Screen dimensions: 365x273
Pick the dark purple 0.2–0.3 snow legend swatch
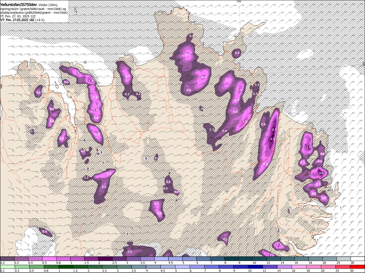coord(7,258)
